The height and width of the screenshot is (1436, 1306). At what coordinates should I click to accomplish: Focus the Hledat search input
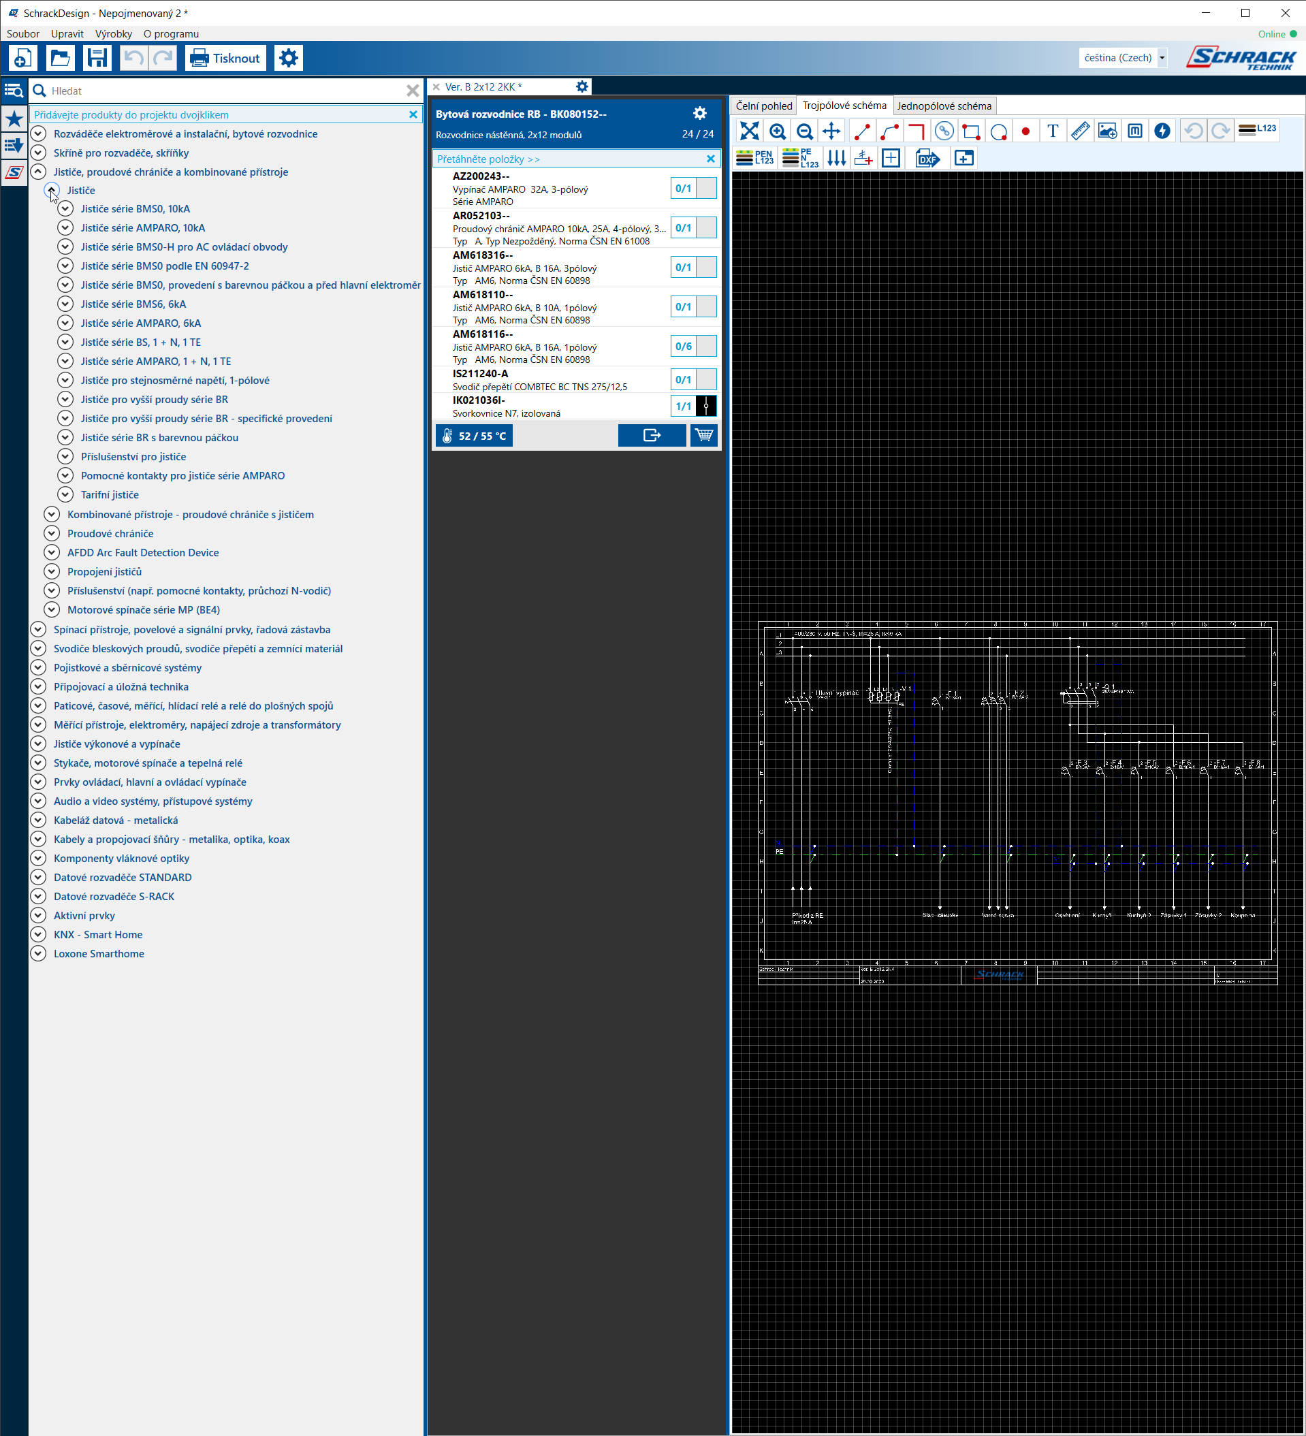(x=225, y=91)
